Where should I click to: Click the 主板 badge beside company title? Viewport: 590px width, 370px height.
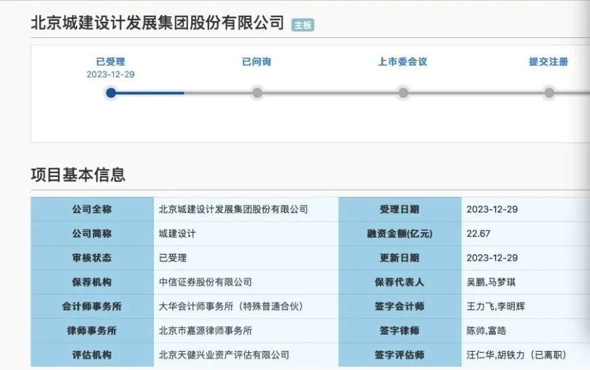click(302, 25)
